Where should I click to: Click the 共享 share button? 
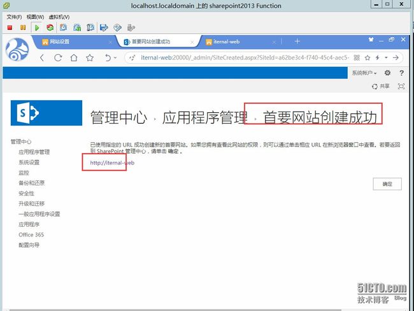pyautogui.click(x=380, y=86)
